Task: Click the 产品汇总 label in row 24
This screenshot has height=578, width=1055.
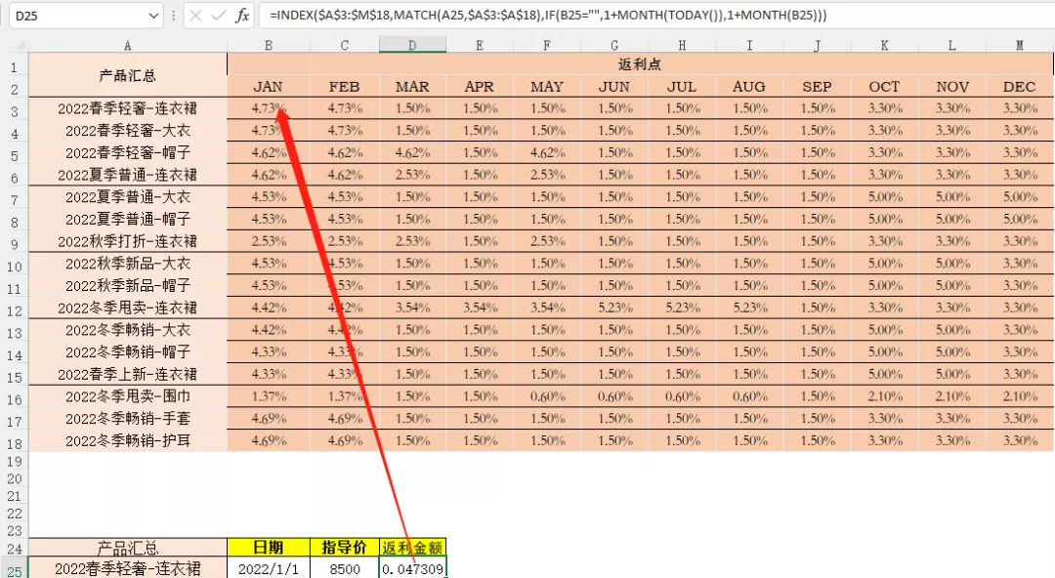Action: coord(127,548)
